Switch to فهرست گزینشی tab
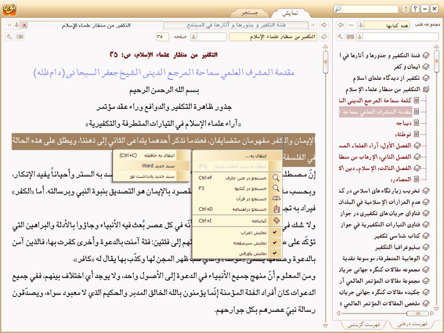 pyautogui.click(x=363, y=325)
